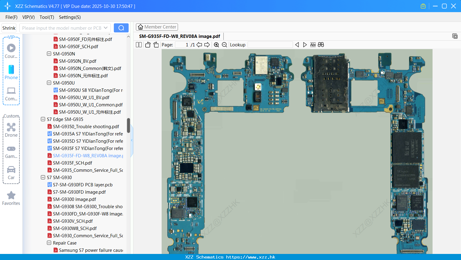Collapse the S7 Edge SM-G935 folder
Screen dimensions: 461x260
pyautogui.click(x=43, y=119)
